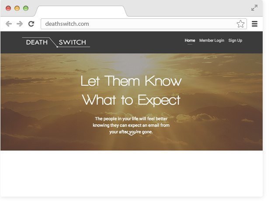The width and height of the screenshot is (271, 201).
Task: Reload the page with the refresh icon
Action: (31, 24)
